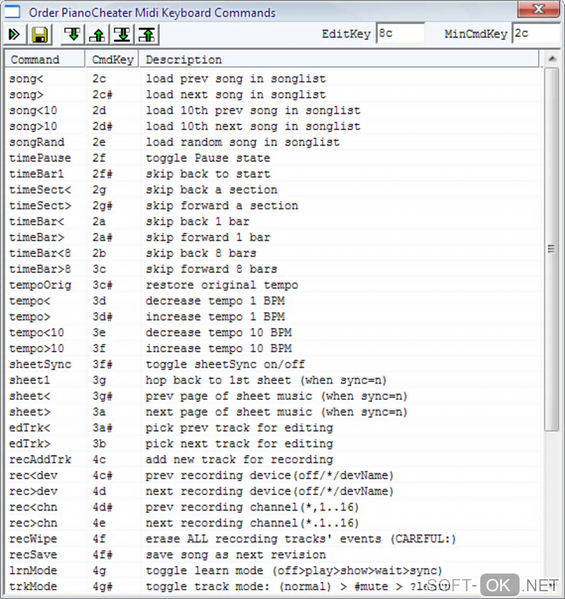Click the window system icon in title bar
This screenshot has width=565, height=599.
(x=12, y=12)
